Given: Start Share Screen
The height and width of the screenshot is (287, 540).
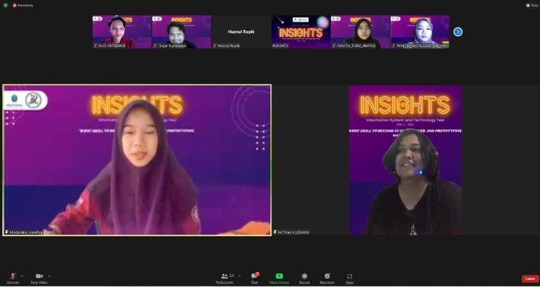Looking at the screenshot, I should click(279, 278).
